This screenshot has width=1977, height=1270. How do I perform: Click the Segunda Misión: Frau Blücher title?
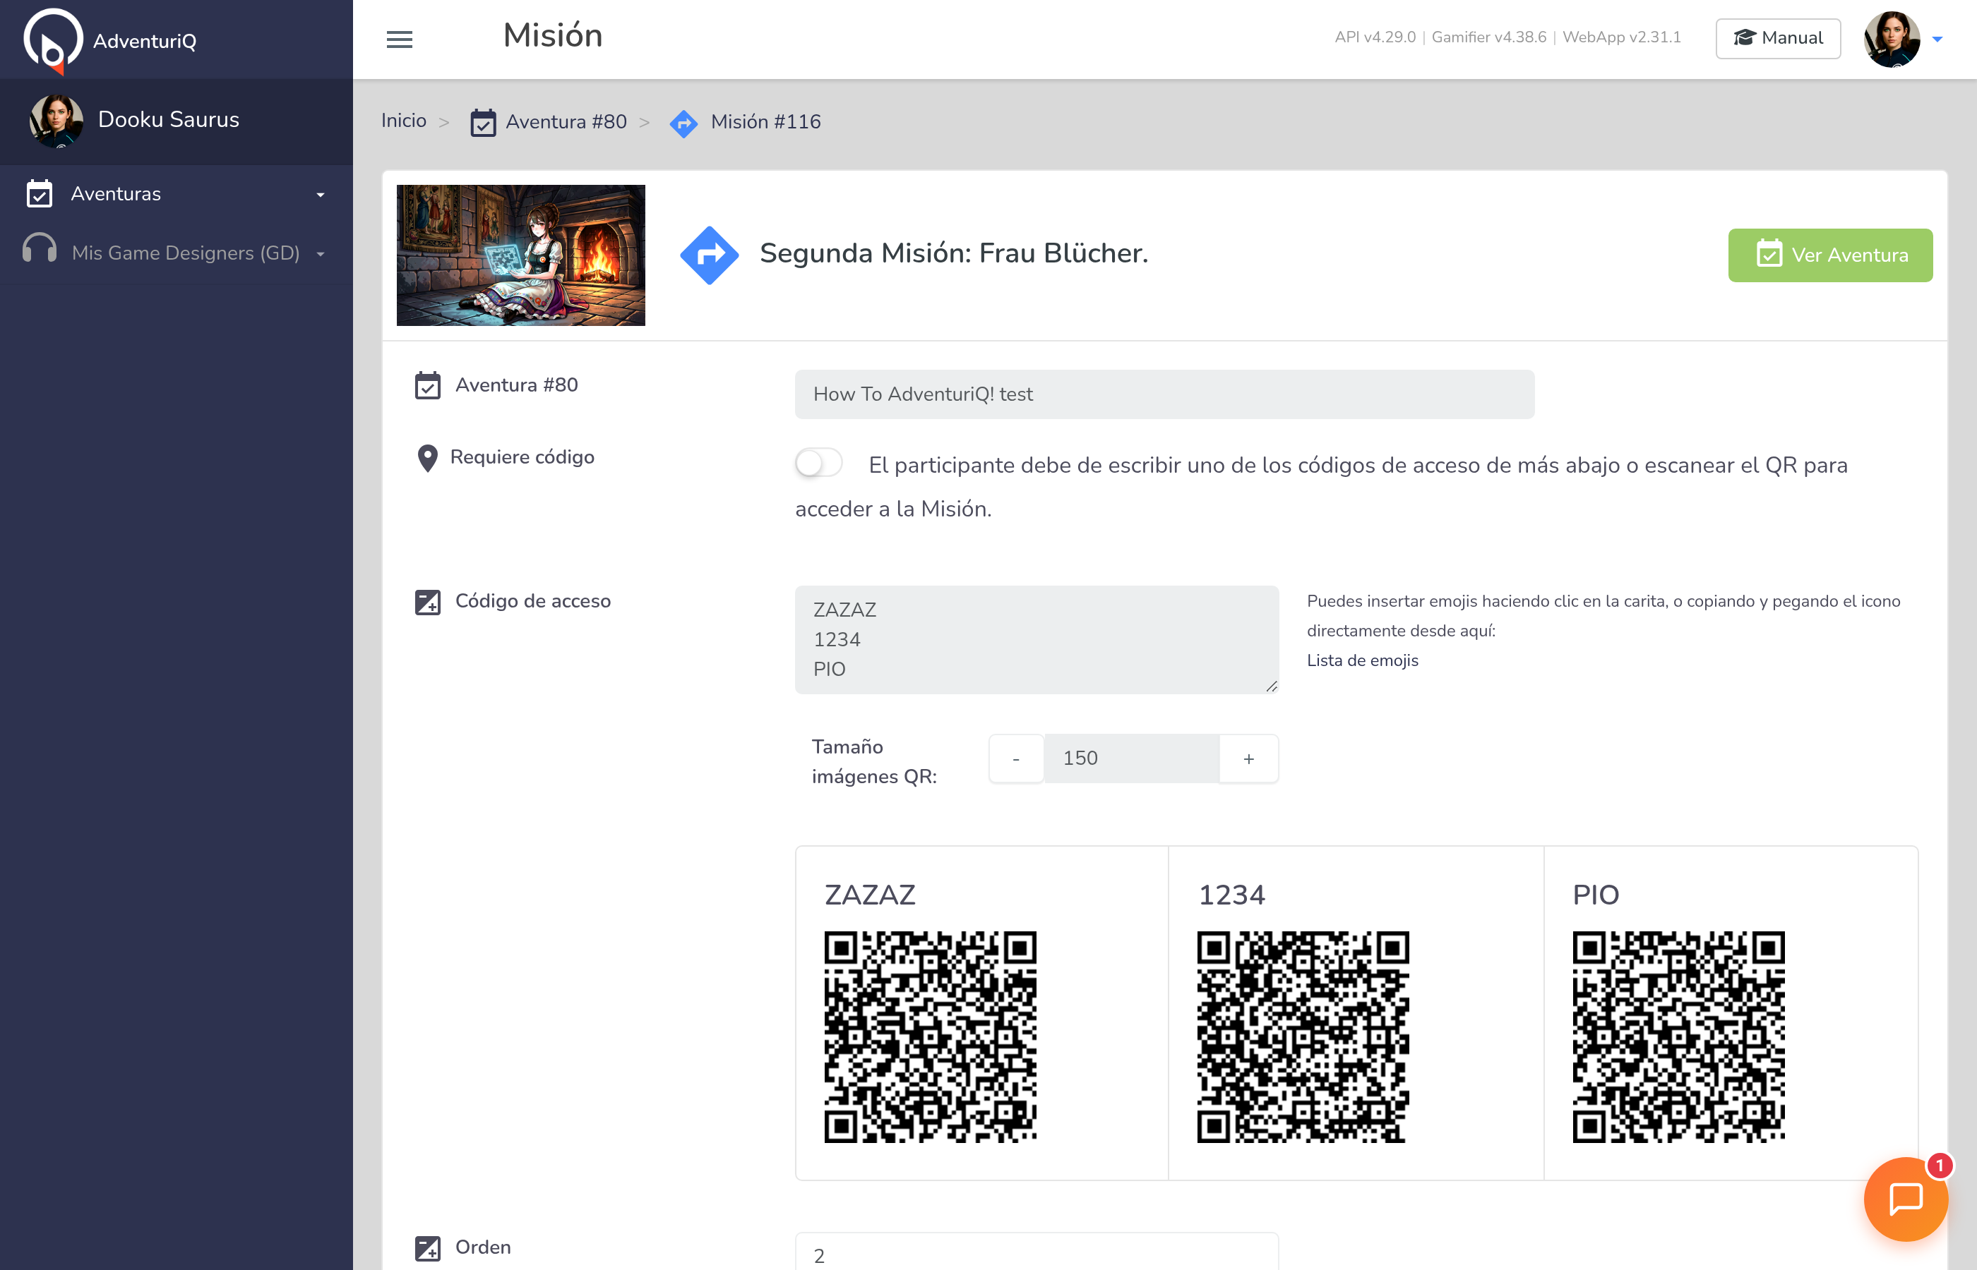tap(953, 254)
